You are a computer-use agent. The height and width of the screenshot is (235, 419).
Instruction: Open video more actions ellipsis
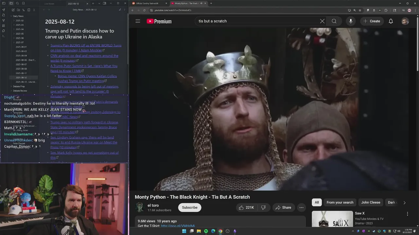[301, 208]
